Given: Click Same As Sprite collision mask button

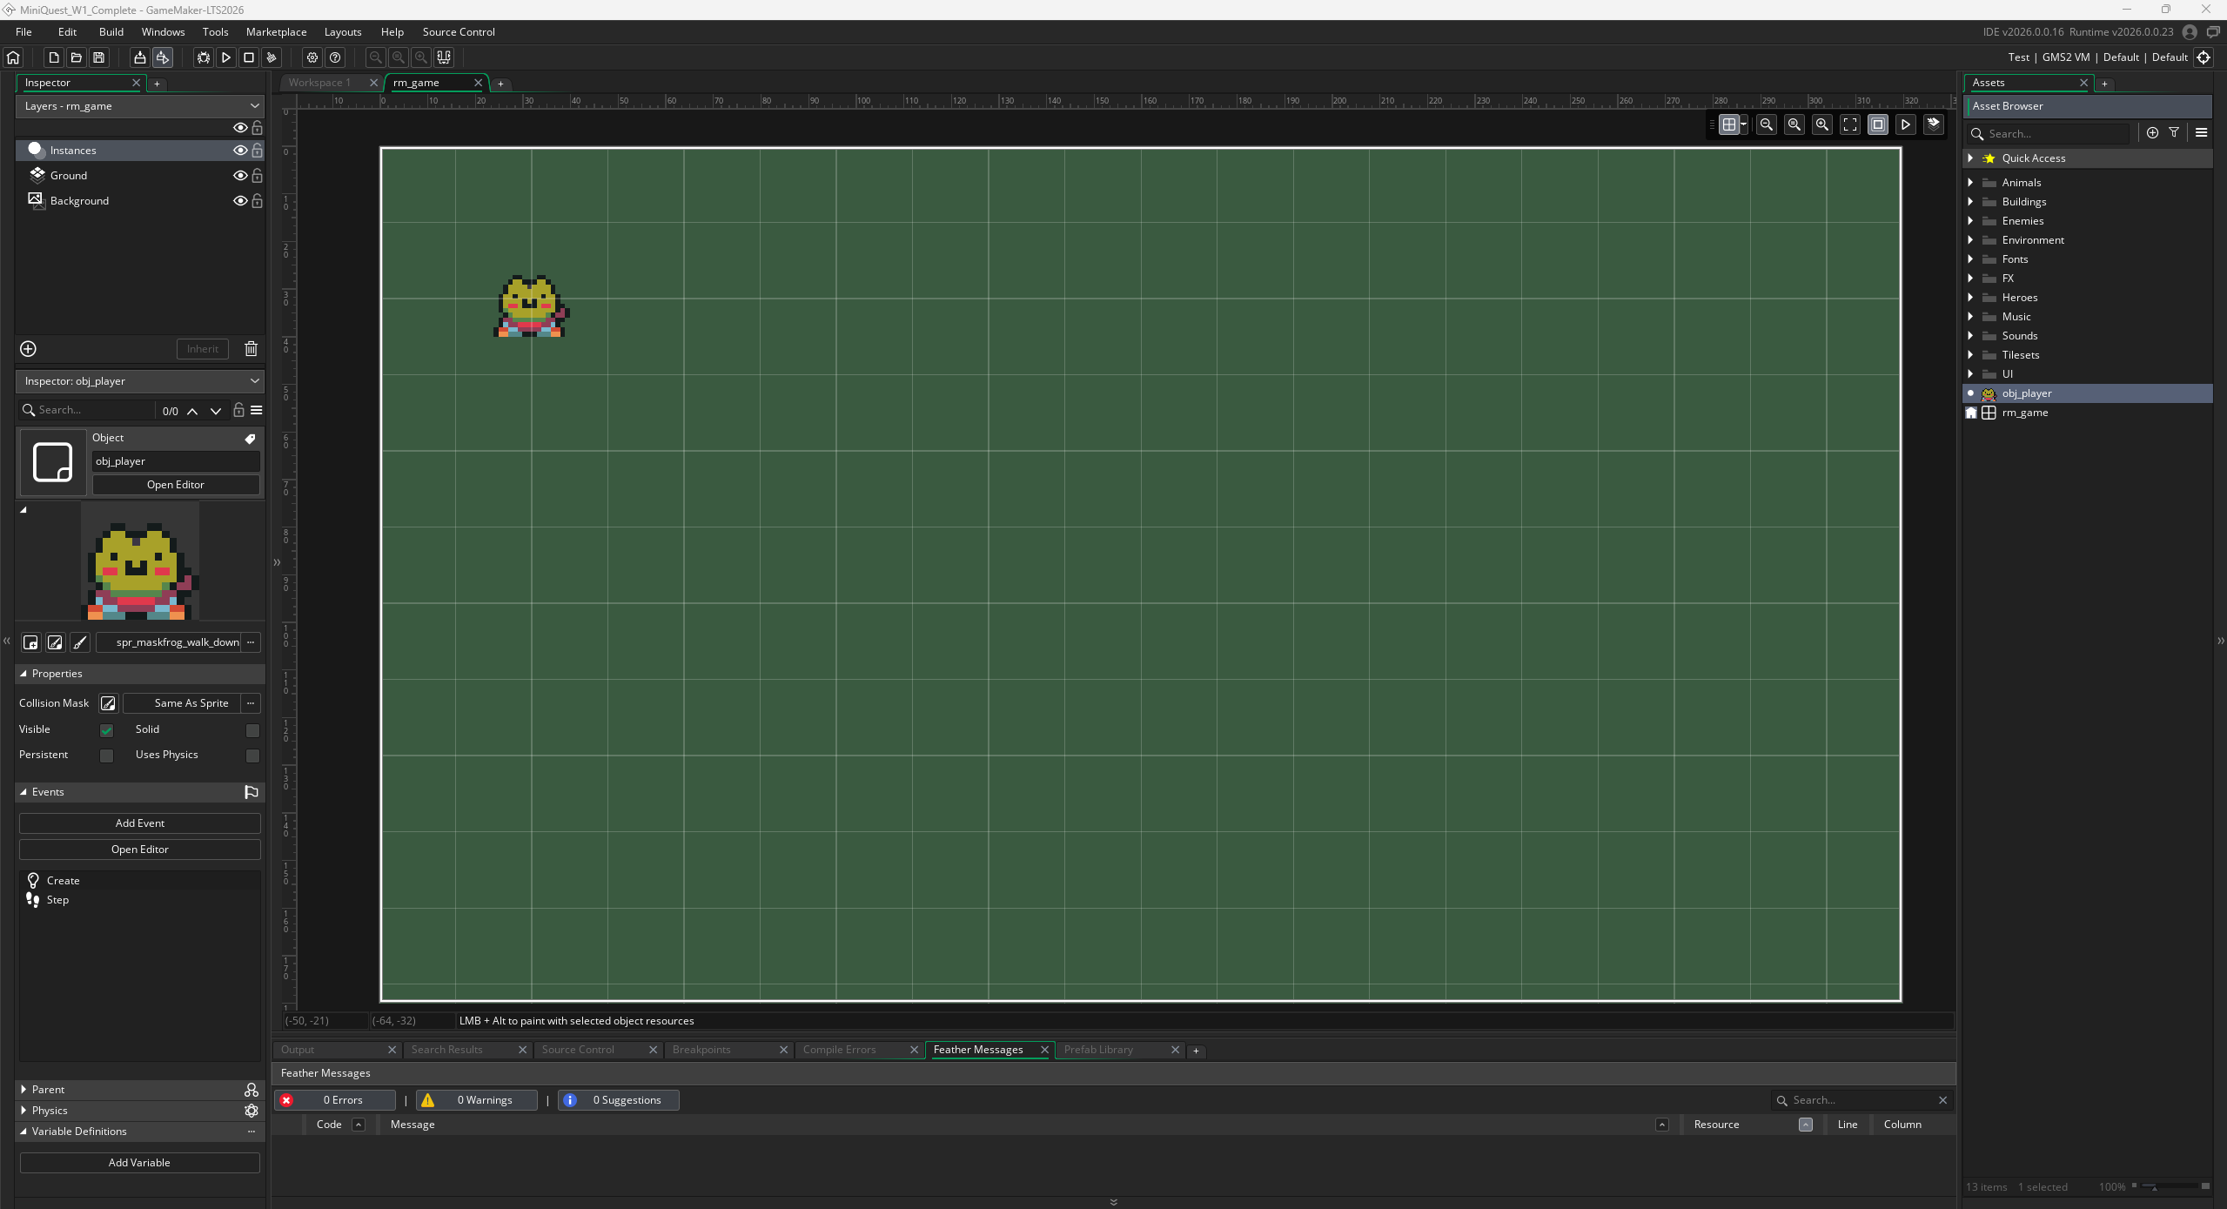Looking at the screenshot, I should pyautogui.click(x=182, y=703).
